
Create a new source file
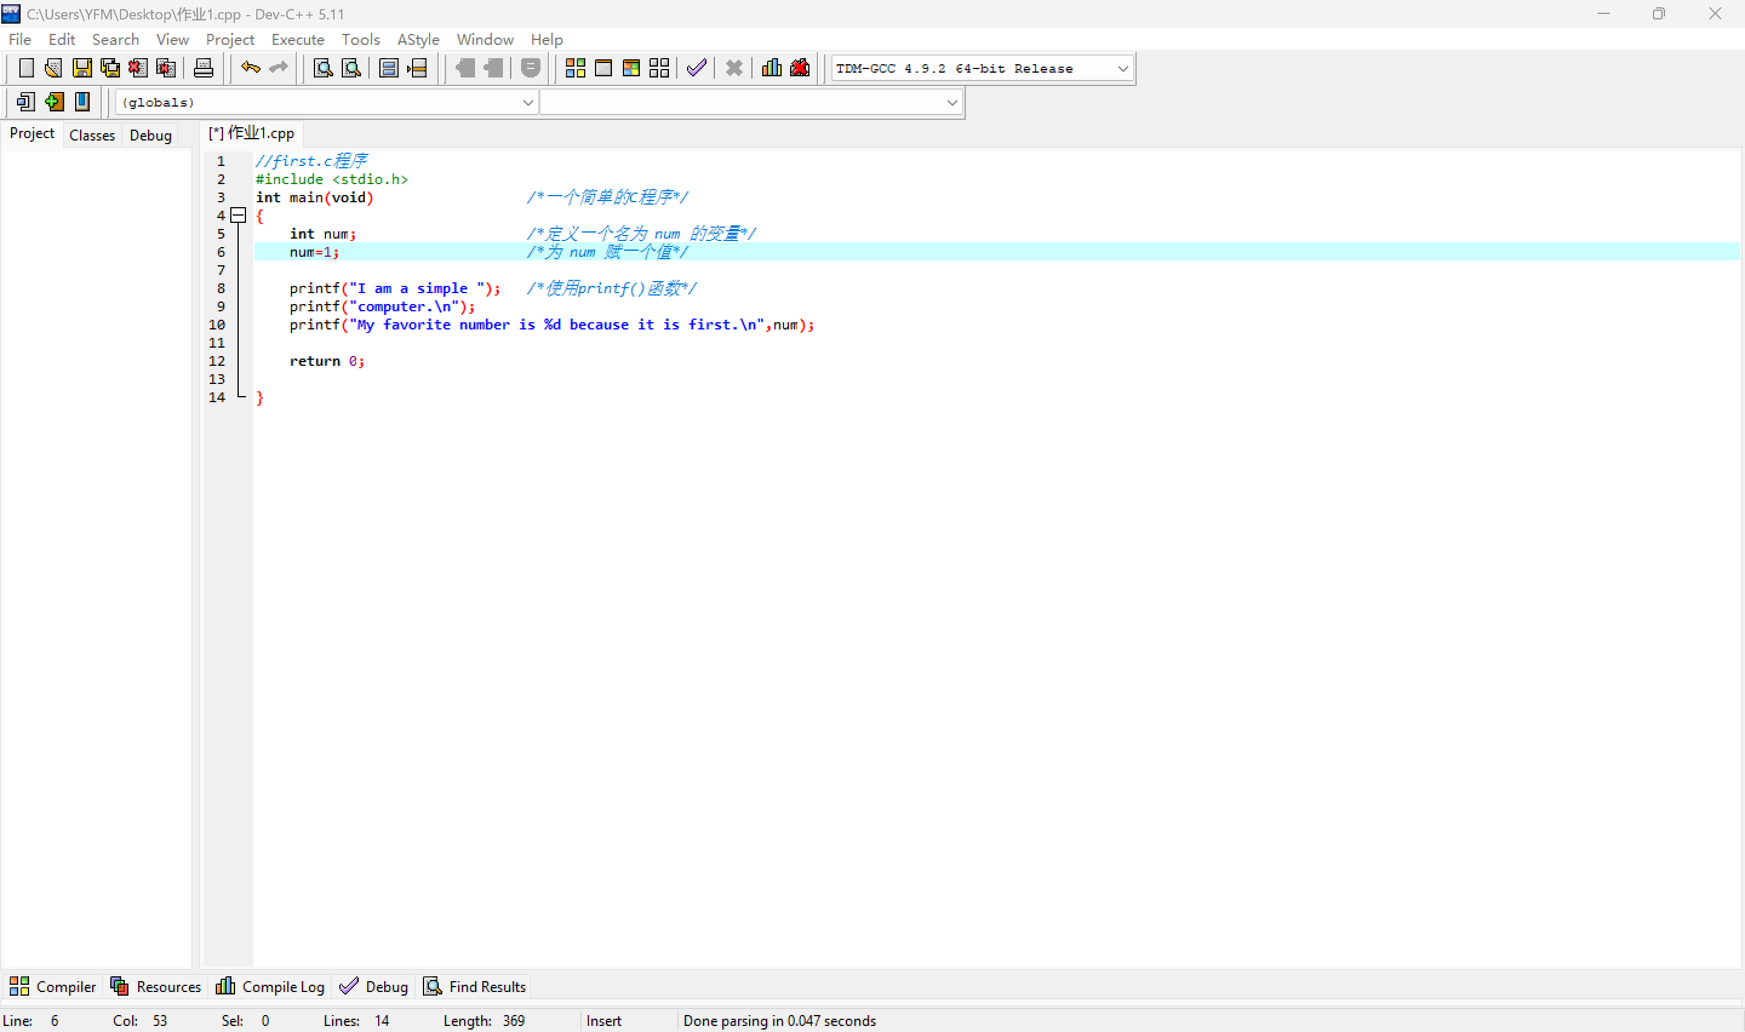pos(25,68)
